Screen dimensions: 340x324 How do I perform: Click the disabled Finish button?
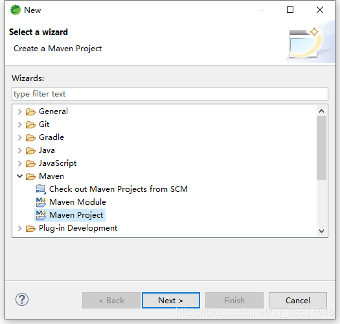pos(234,300)
